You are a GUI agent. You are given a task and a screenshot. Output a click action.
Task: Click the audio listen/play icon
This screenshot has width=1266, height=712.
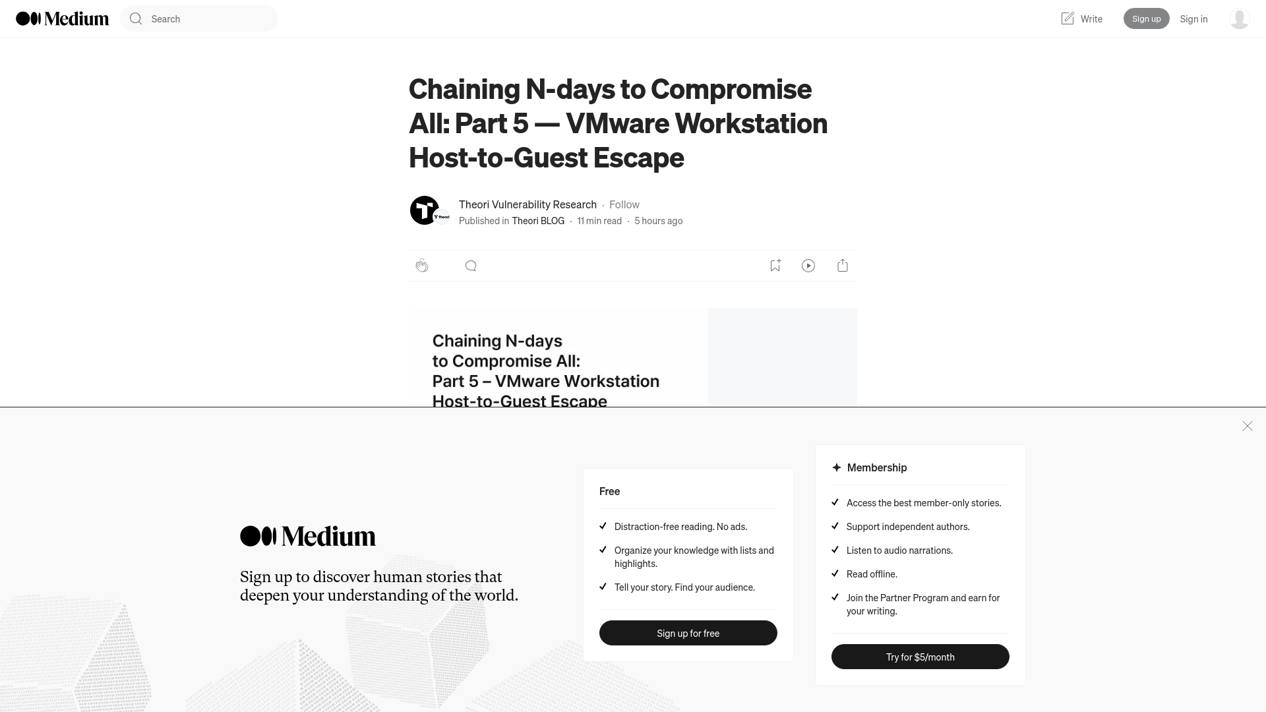[808, 265]
